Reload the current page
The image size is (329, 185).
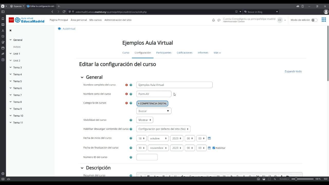coord(64,12)
